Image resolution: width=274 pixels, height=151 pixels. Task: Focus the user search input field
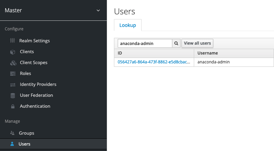point(145,43)
